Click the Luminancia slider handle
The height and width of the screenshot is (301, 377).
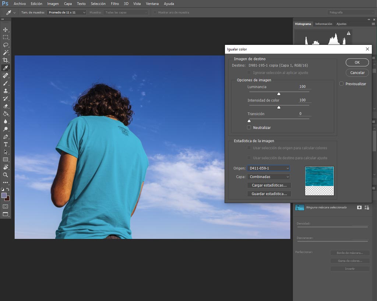(x=279, y=94)
